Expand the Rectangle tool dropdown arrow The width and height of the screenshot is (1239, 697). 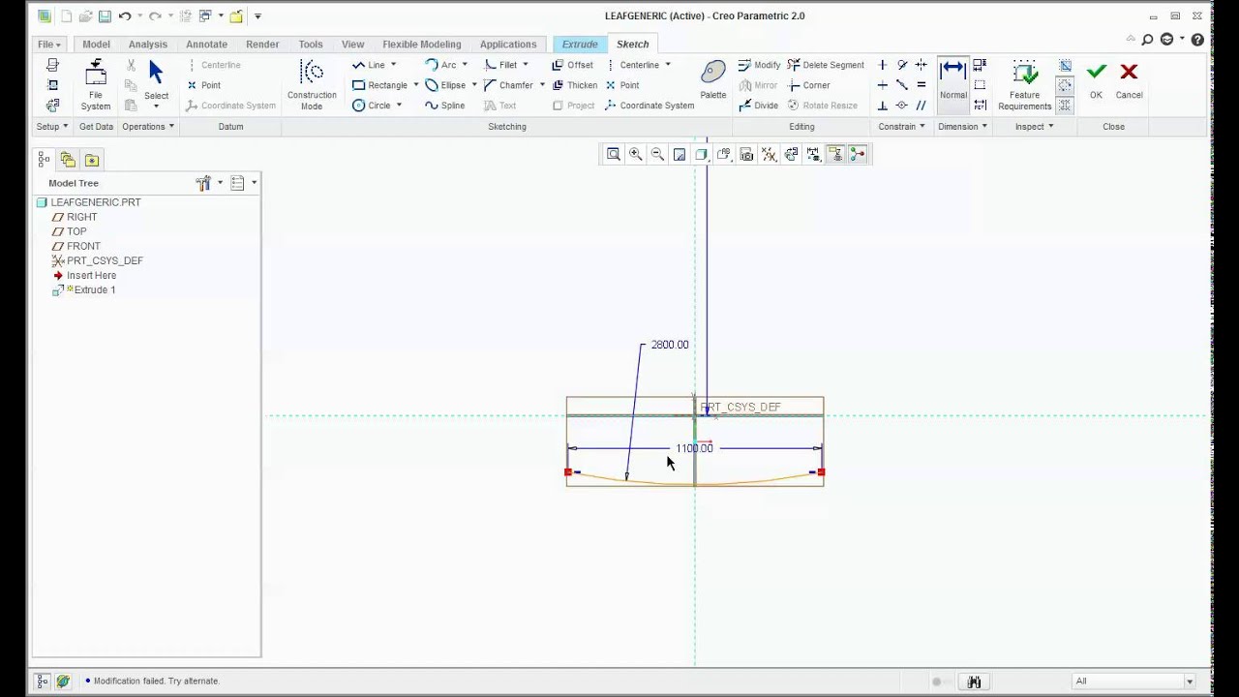click(415, 85)
